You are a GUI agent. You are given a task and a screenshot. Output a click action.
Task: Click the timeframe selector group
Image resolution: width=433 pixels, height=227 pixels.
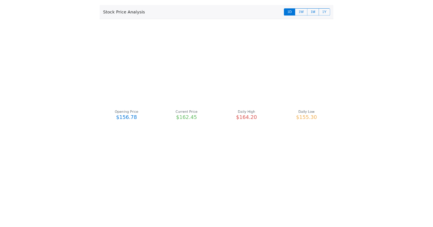[307, 12]
